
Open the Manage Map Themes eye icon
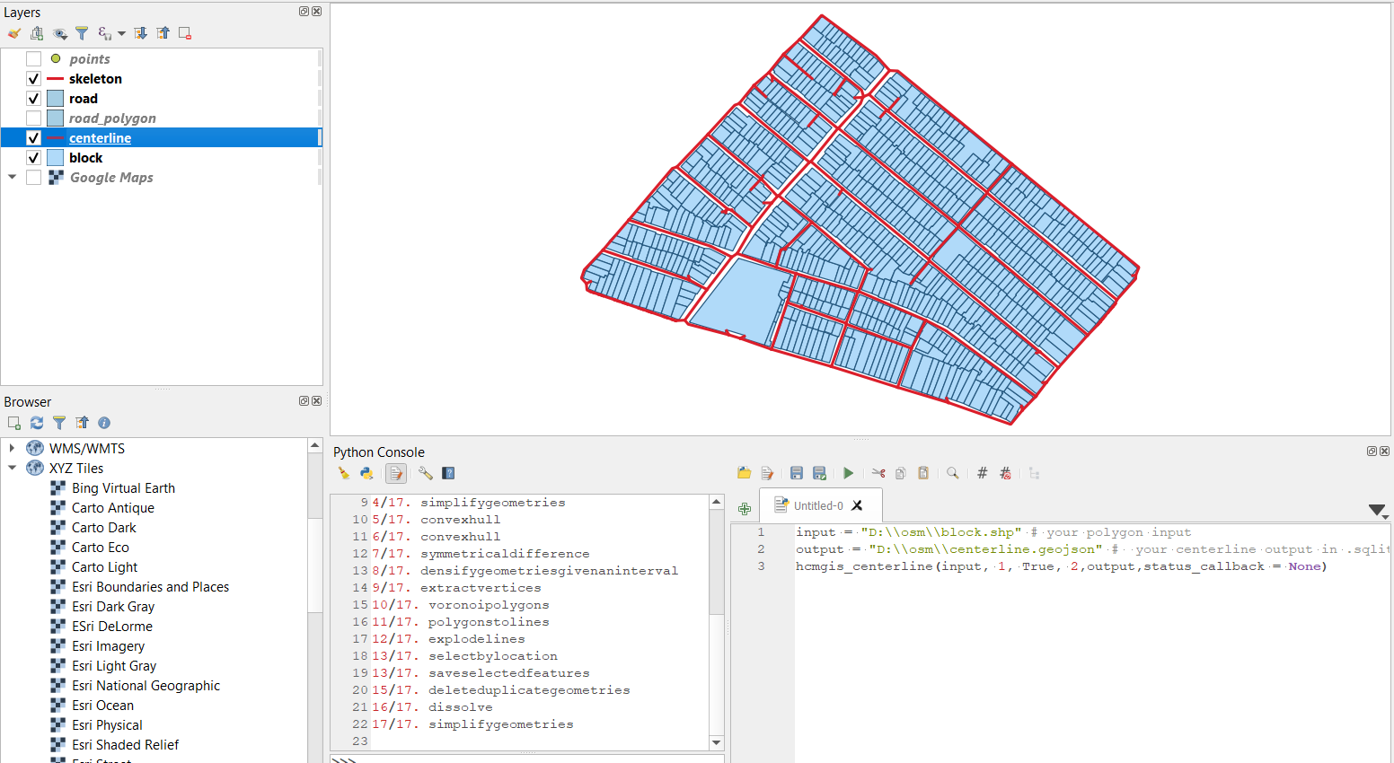tap(60, 33)
